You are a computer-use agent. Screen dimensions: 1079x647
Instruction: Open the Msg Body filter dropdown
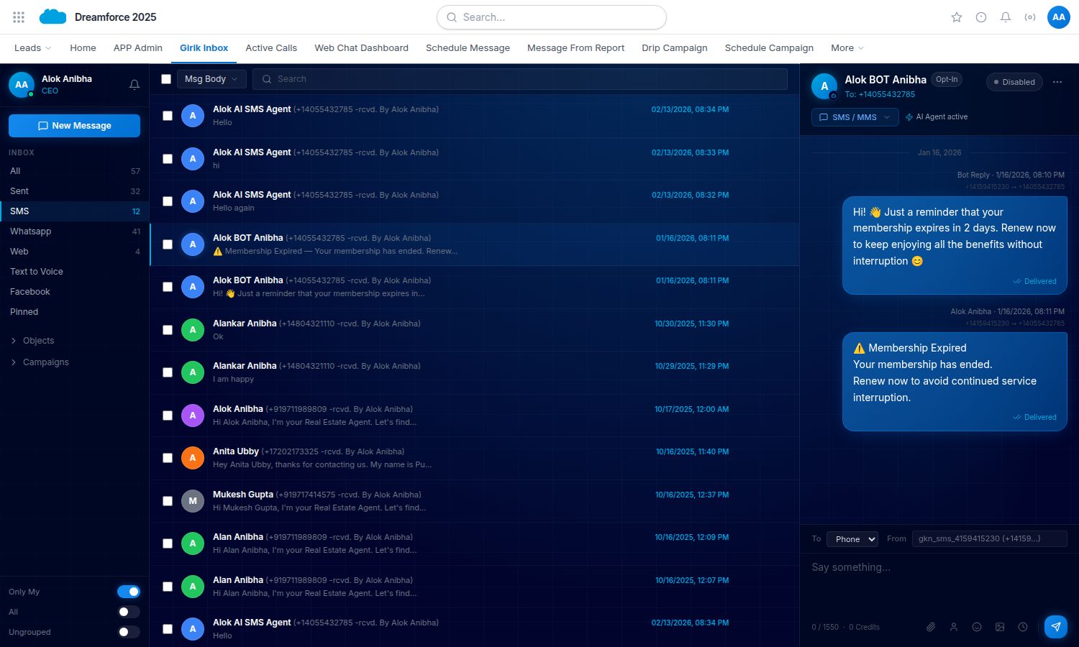click(x=211, y=79)
